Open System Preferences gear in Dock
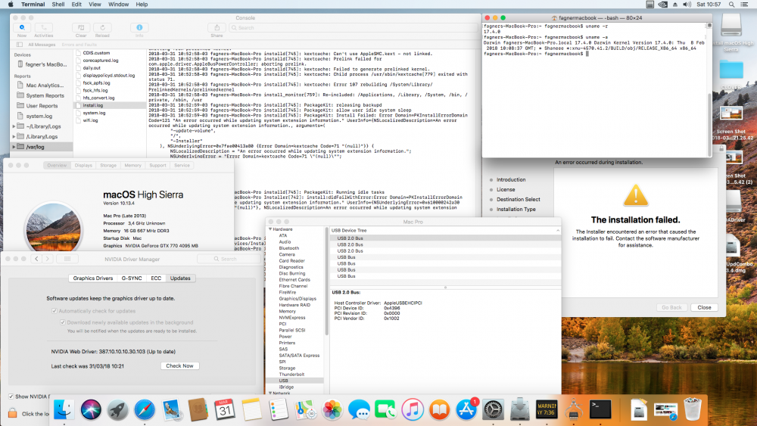This screenshot has width=757, height=426. pyautogui.click(x=493, y=409)
